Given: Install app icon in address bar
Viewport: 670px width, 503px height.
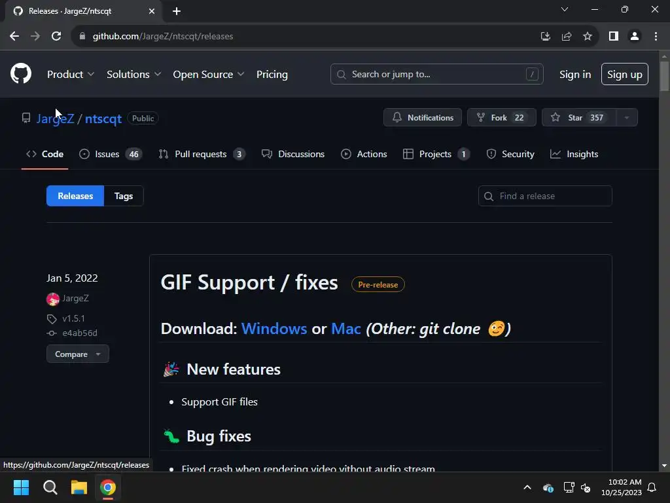Looking at the screenshot, I should click(545, 37).
